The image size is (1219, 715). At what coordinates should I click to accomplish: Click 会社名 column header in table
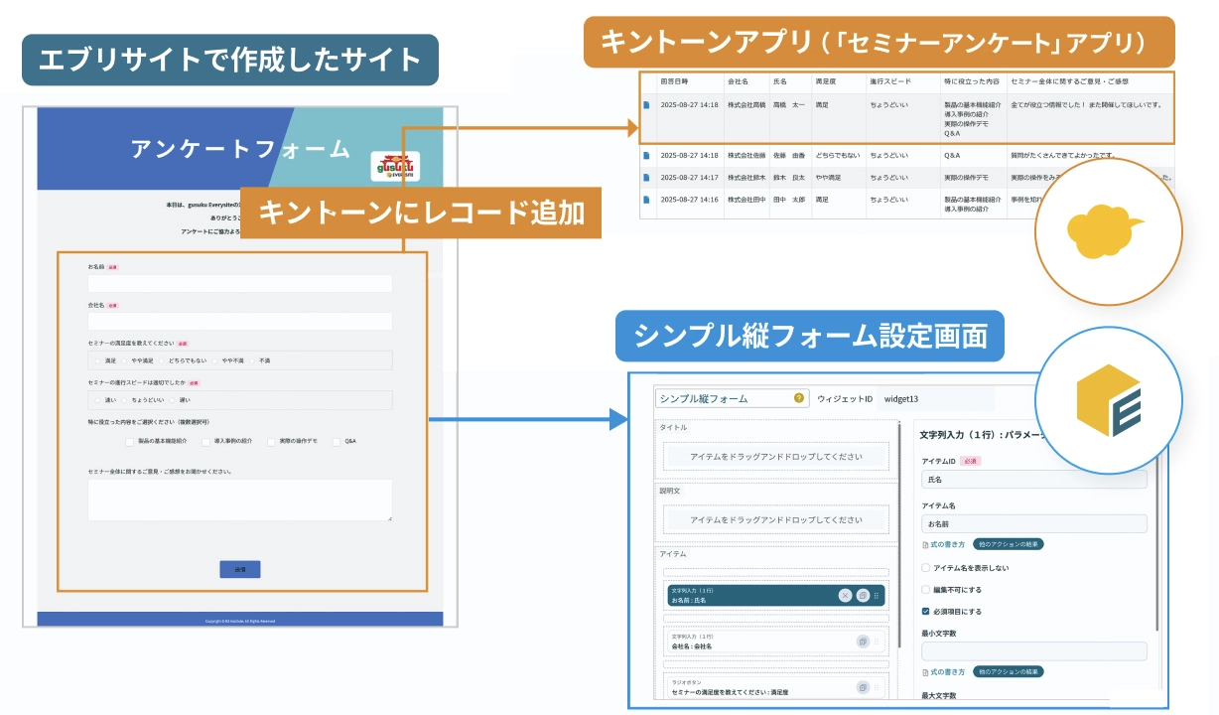738,80
